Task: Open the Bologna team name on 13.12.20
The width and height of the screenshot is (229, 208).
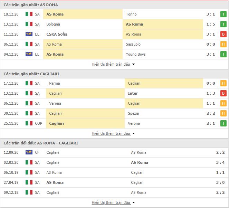Action: pos(53,24)
